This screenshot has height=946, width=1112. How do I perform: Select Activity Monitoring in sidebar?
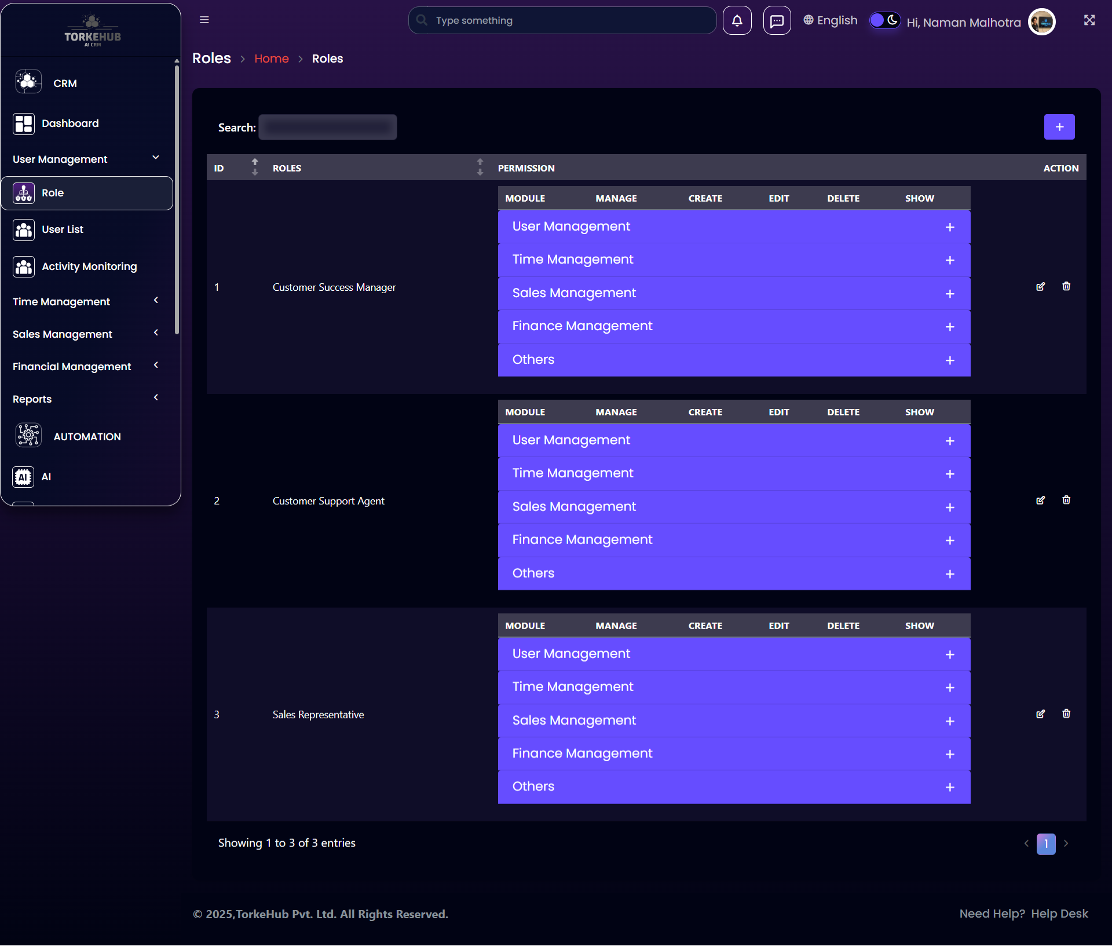click(x=89, y=266)
